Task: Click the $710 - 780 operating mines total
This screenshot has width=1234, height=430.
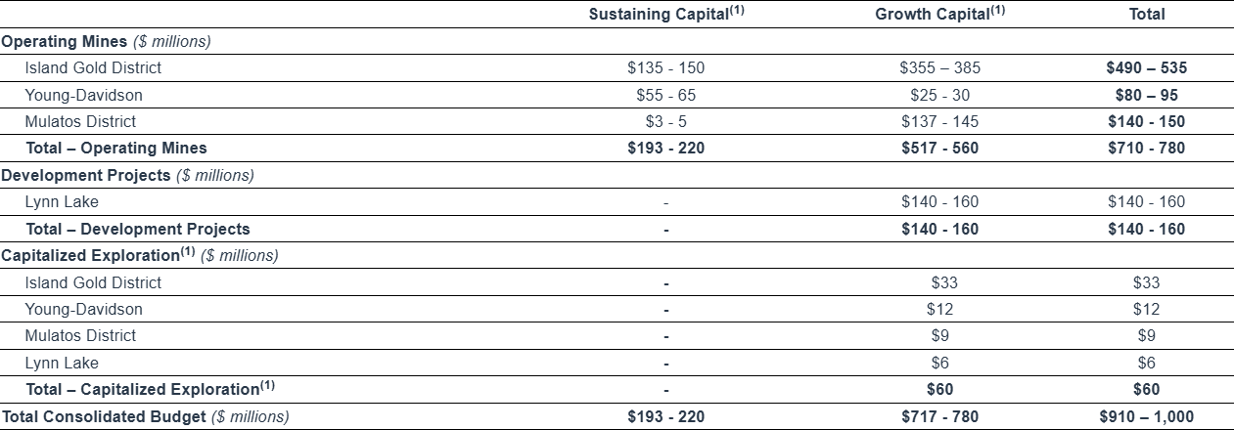Action: 1146,149
